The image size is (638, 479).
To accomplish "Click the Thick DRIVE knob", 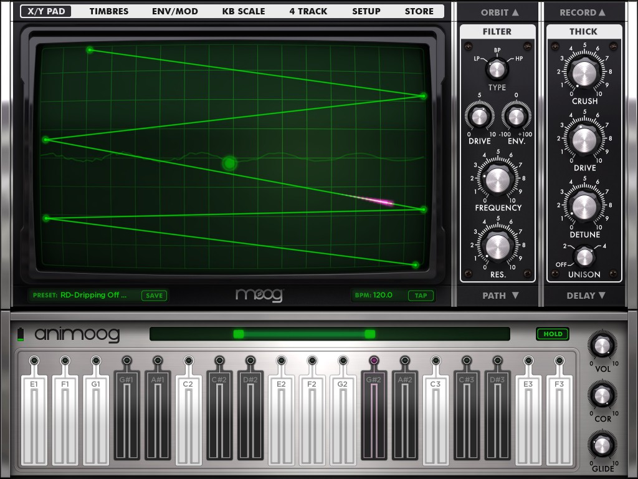I will 584,140.
